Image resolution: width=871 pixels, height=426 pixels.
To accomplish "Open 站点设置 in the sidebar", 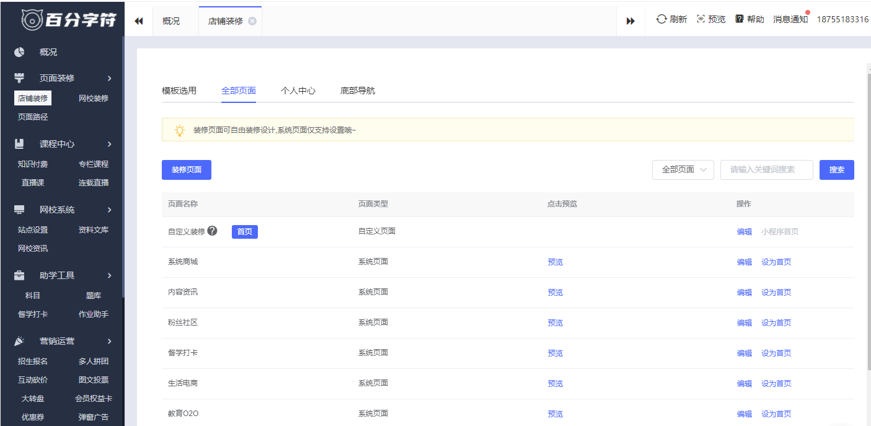I will pos(33,229).
